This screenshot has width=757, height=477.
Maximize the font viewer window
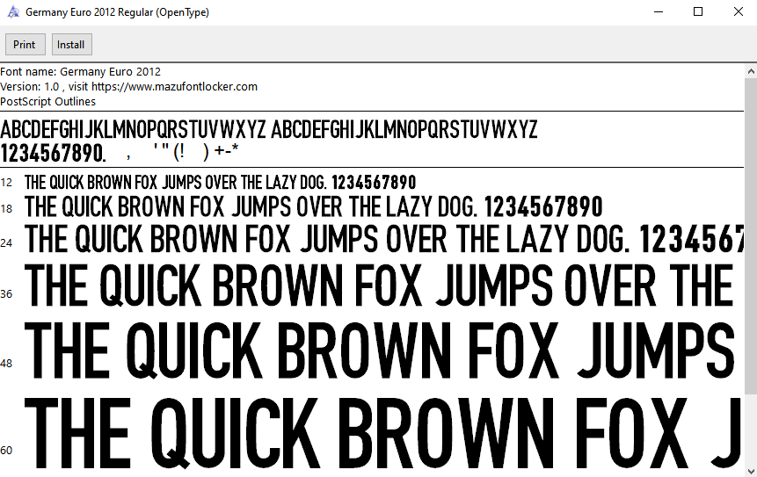click(x=698, y=12)
